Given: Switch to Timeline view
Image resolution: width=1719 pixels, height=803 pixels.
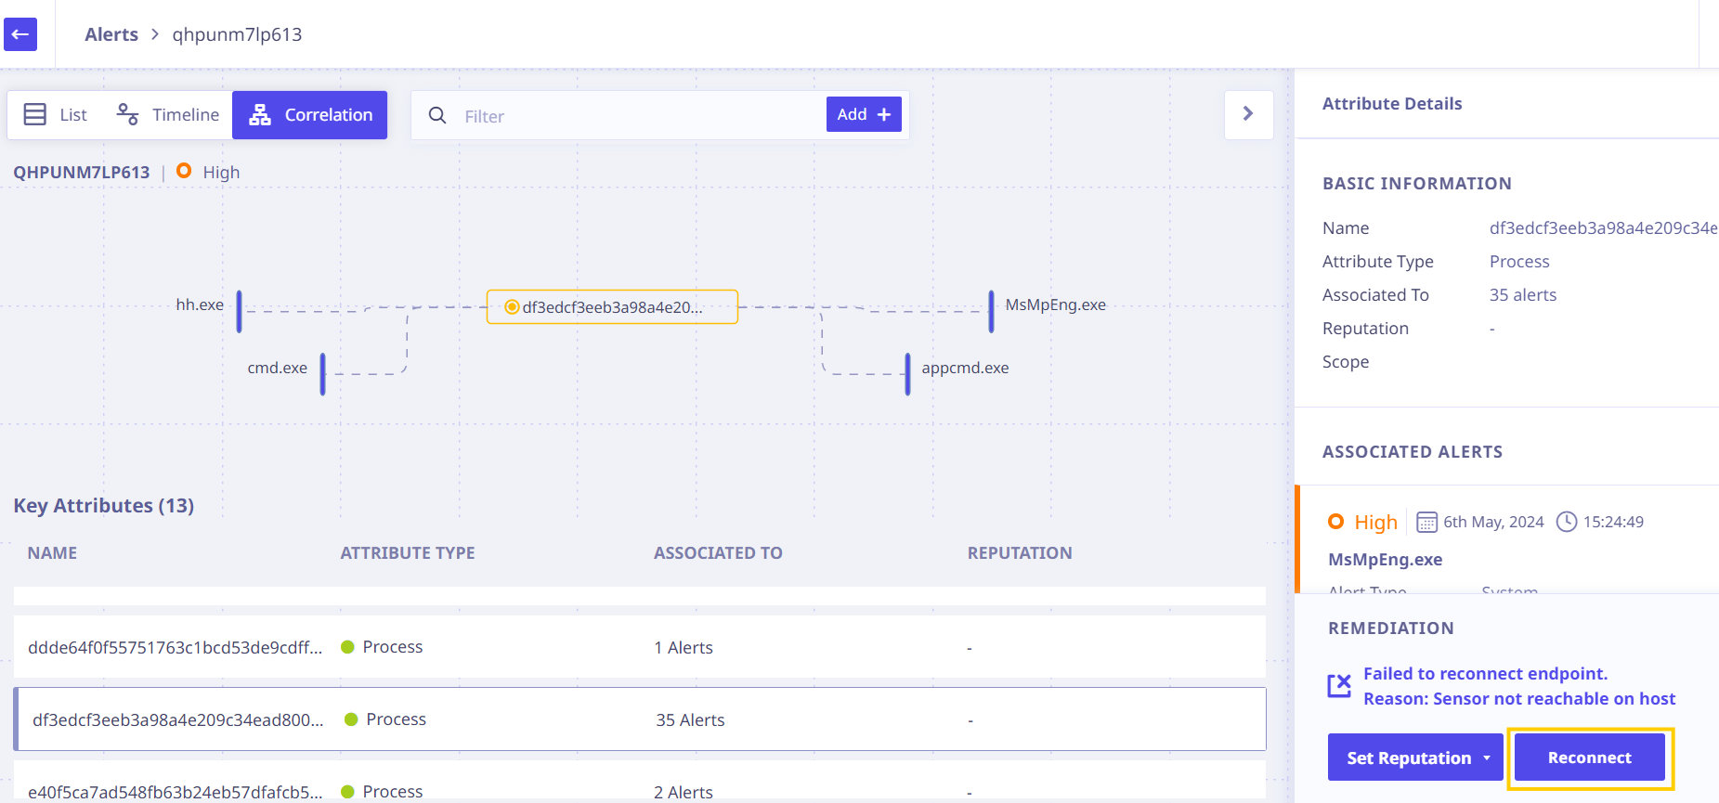Looking at the screenshot, I should tap(168, 115).
